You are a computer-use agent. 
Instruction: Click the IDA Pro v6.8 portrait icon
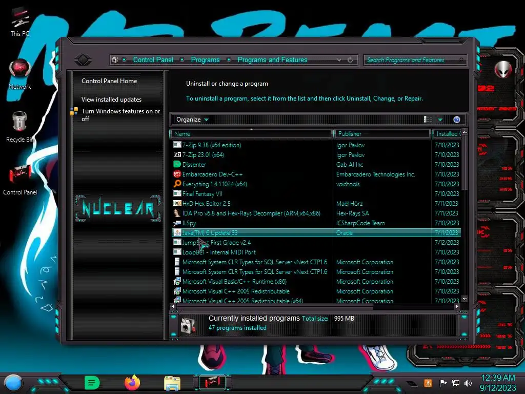point(177,213)
